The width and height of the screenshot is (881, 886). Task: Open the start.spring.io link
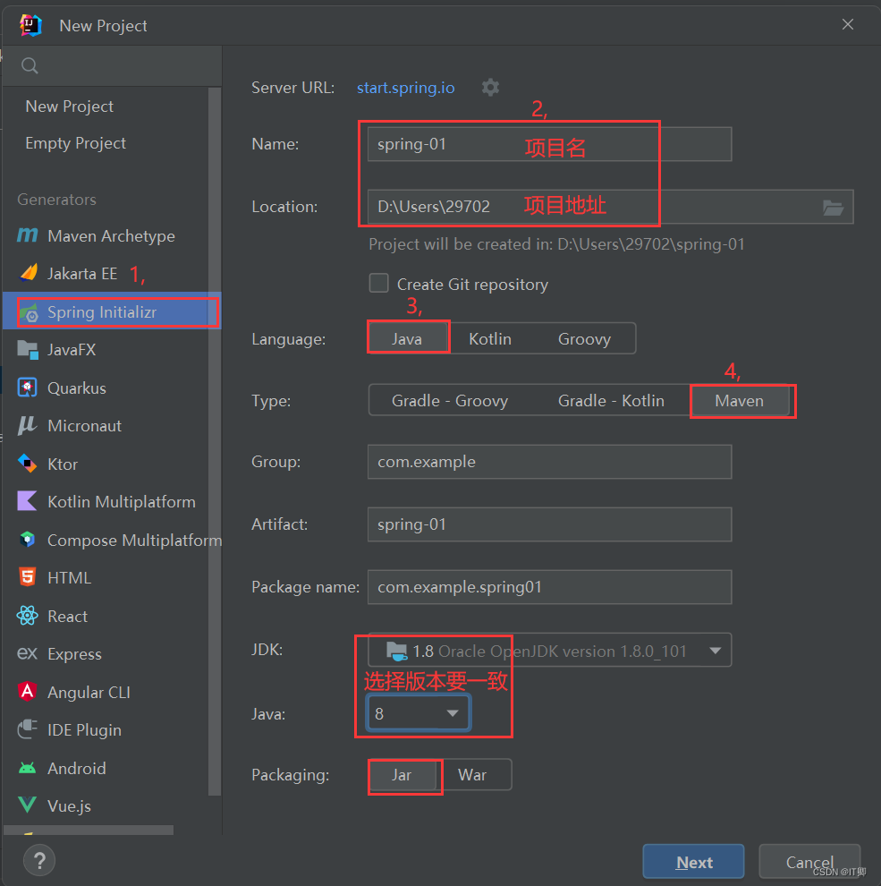[x=405, y=88]
